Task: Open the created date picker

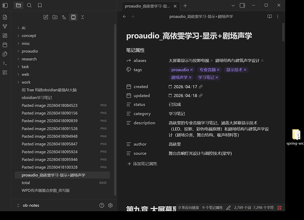Action: (x=170, y=87)
